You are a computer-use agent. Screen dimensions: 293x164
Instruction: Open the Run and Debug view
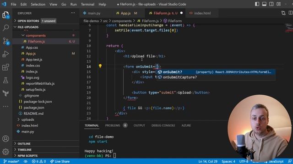pyautogui.click(x=5, y=54)
